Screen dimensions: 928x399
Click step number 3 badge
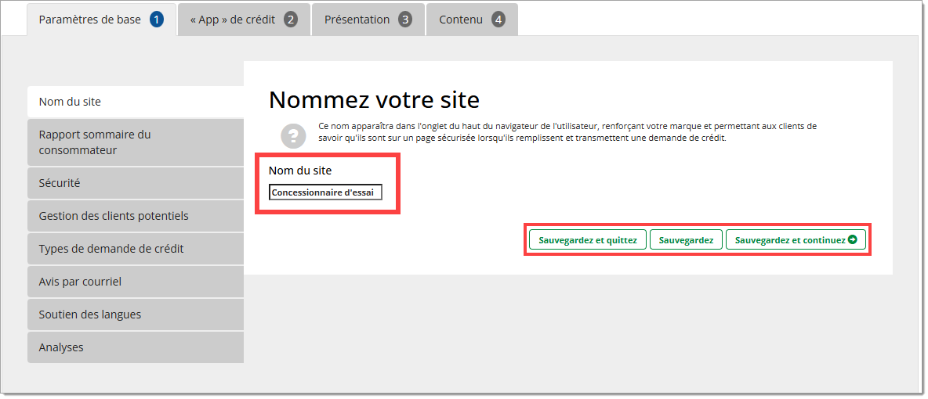(x=404, y=20)
